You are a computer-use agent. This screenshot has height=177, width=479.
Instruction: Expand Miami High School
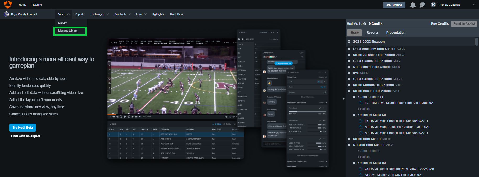tap(349, 139)
